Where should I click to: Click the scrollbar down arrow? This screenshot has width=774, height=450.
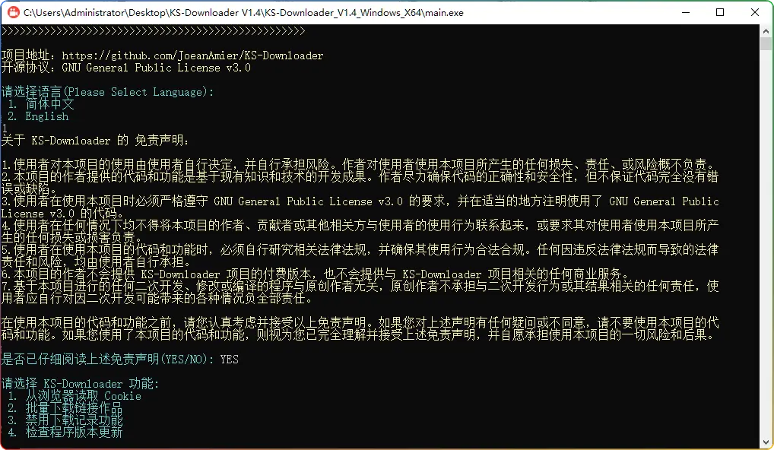[766, 442]
